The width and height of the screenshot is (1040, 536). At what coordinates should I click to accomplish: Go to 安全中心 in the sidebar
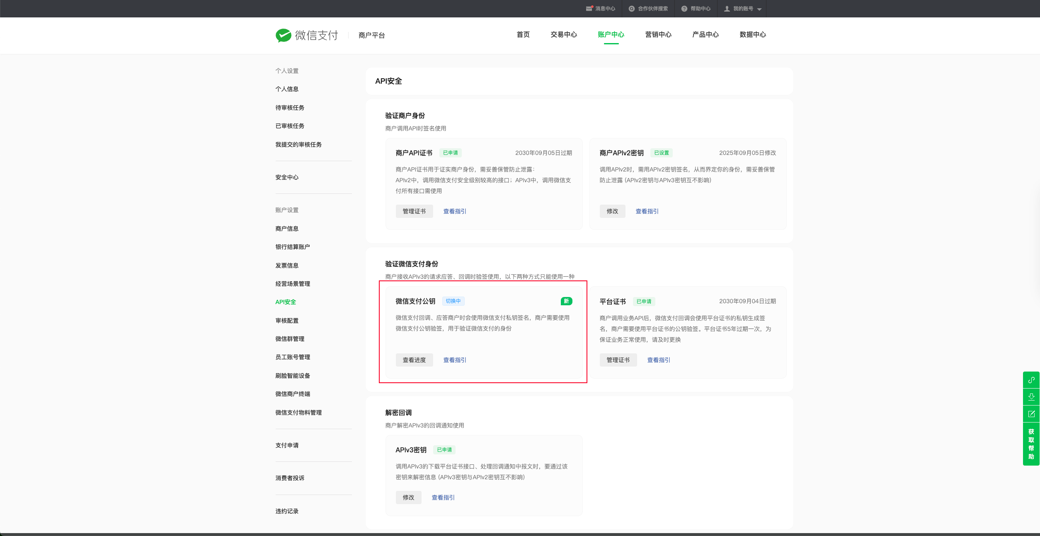coord(287,177)
